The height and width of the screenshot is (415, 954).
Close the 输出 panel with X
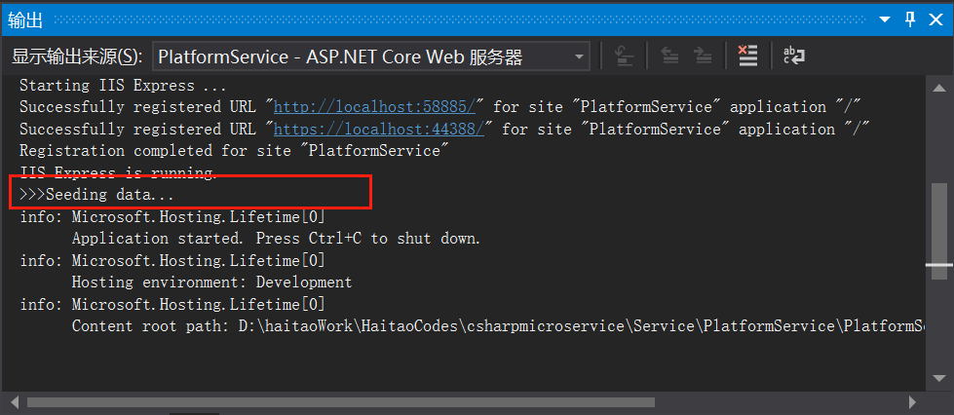[936, 19]
